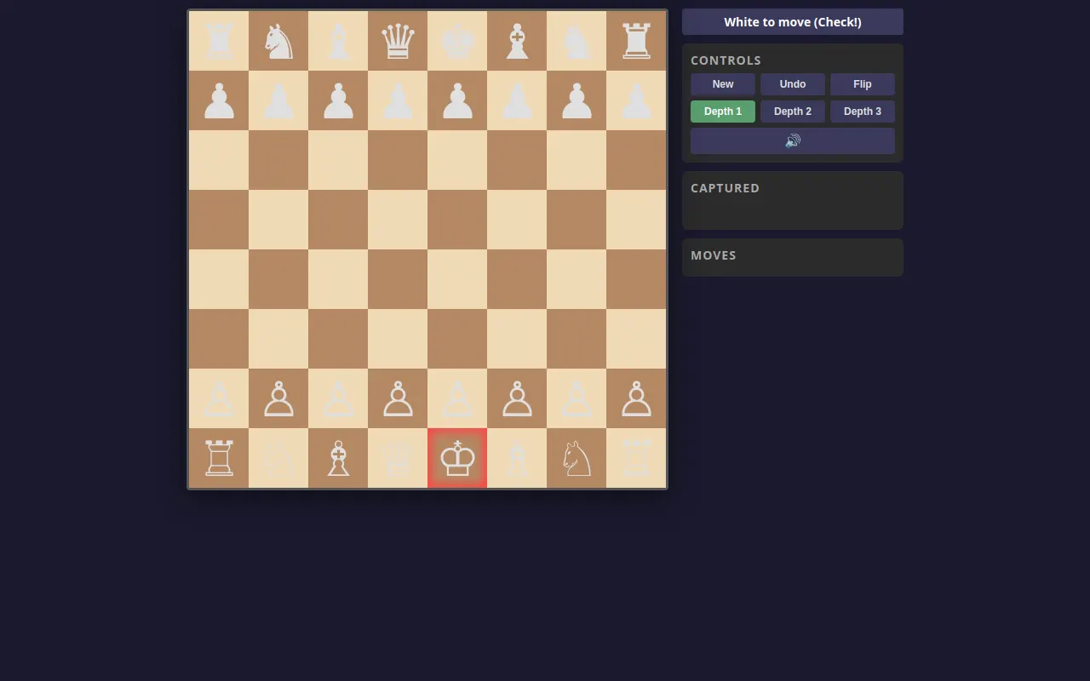Select the knight on b8 in the top row
This screenshot has height=681, width=1090.
point(278,41)
